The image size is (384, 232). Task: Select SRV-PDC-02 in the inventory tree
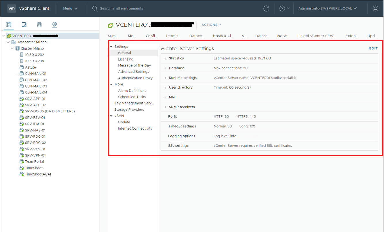click(x=35, y=143)
